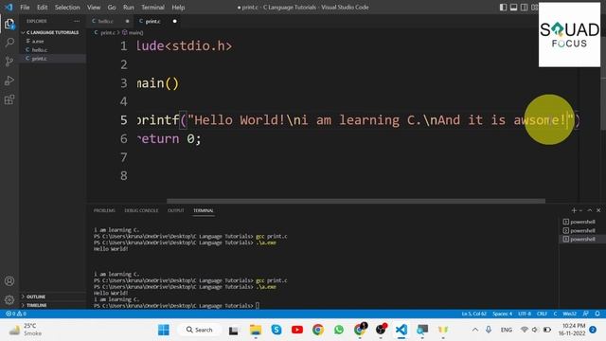Toggle the bottom panel layout icon
This screenshot has width=606, height=341.
tap(513, 8)
